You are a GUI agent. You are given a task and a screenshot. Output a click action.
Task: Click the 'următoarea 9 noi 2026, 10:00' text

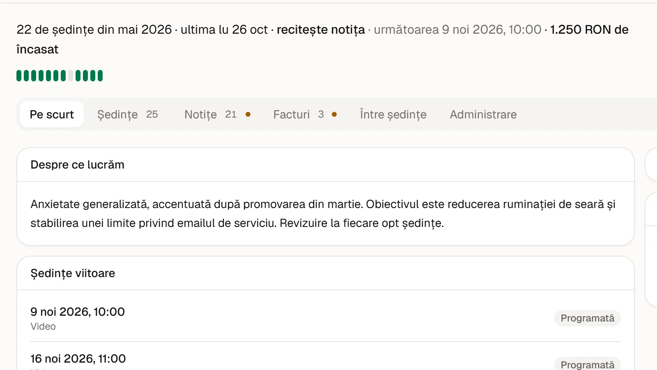(x=457, y=30)
